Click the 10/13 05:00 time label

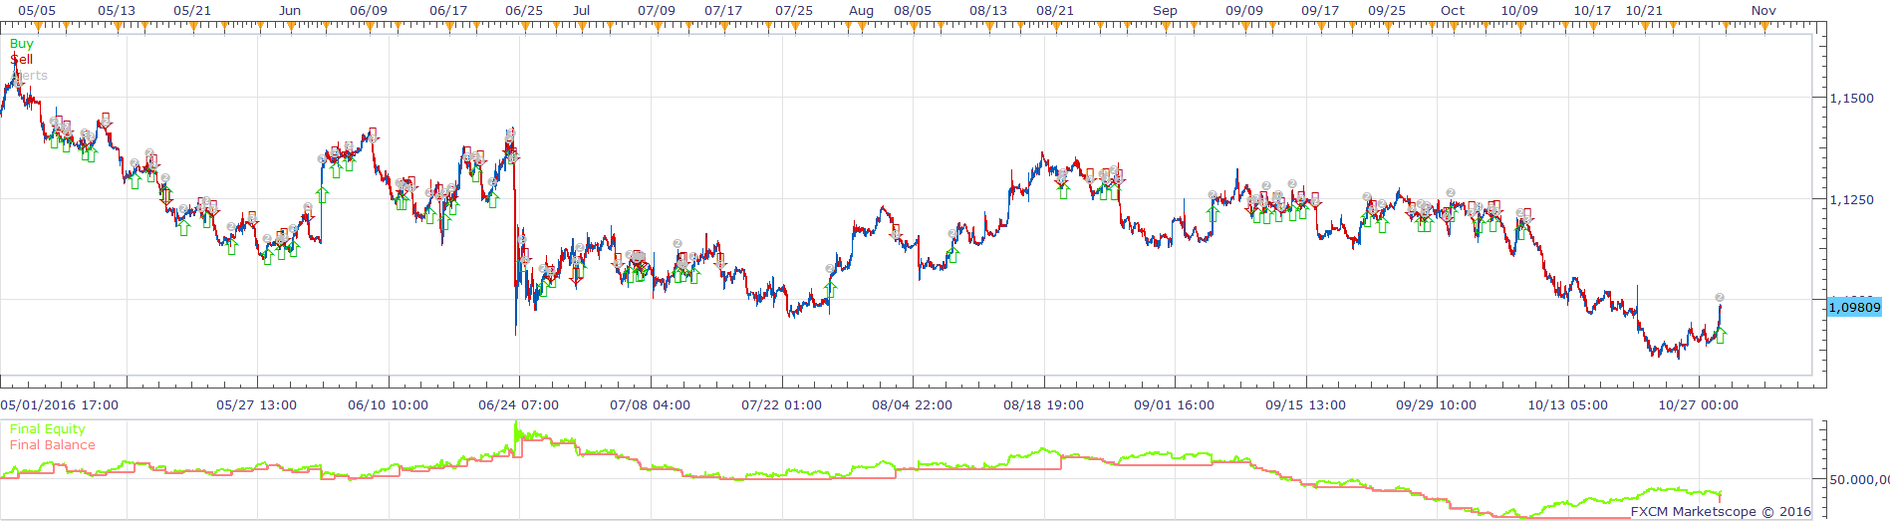coord(1568,405)
